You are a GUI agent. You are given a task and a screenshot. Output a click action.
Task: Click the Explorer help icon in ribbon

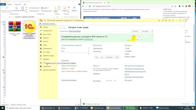[79, 4]
